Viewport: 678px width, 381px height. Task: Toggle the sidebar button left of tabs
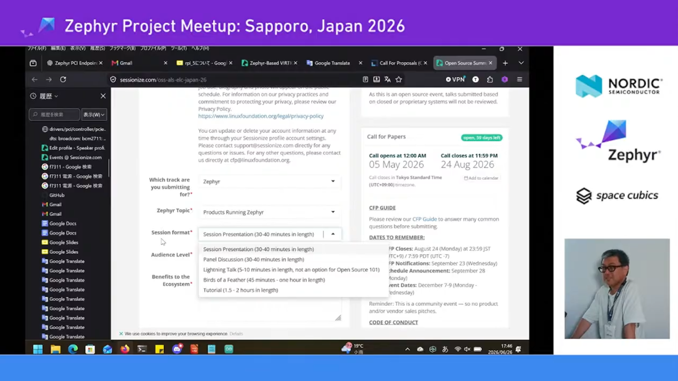[33, 63]
